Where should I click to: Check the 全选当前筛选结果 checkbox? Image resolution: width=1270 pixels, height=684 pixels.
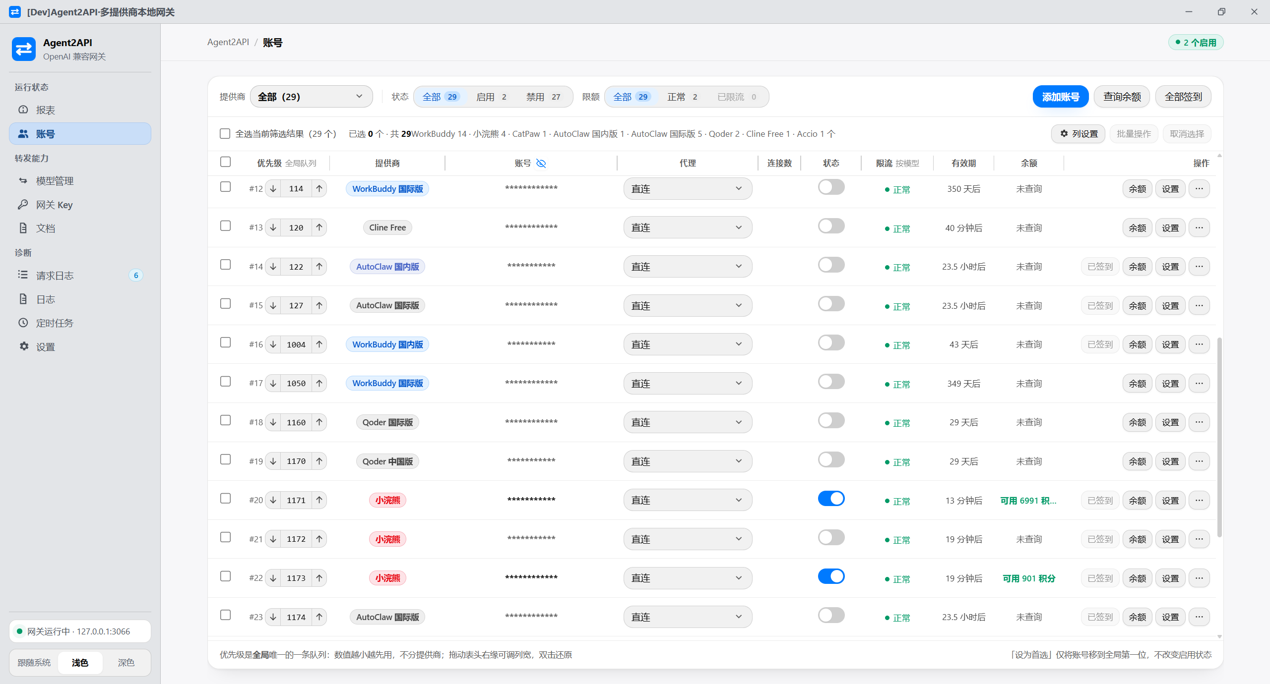(x=225, y=134)
